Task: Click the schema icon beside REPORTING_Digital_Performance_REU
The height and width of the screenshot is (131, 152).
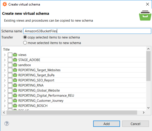Action: (x=15, y=96)
